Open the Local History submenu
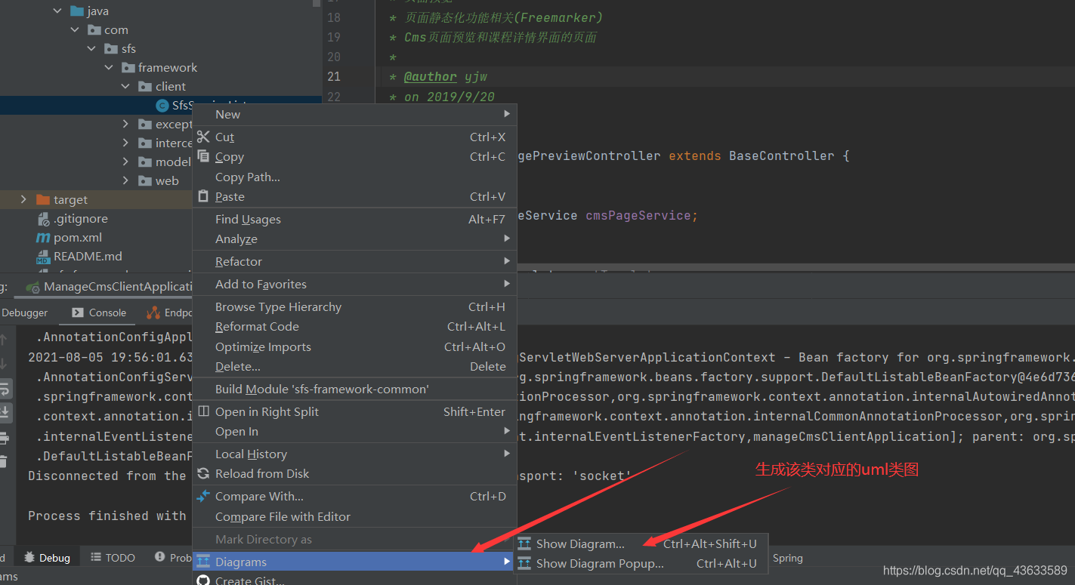The width and height of the screenshot is (1075, 585). pos(354,454)
